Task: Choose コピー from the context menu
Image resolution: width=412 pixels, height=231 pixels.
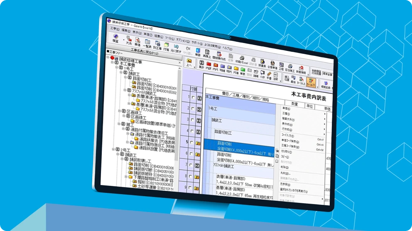Action: (x=282, y=157)
